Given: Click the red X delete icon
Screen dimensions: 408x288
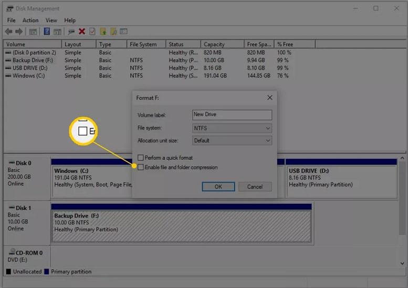Looking at the screenshot, I should 82,32.
